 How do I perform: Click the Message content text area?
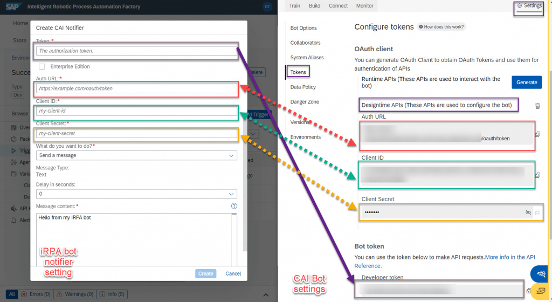point(134,239)
